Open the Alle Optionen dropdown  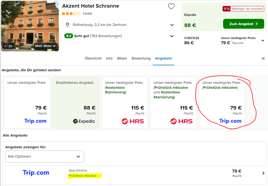click(45, 157)
